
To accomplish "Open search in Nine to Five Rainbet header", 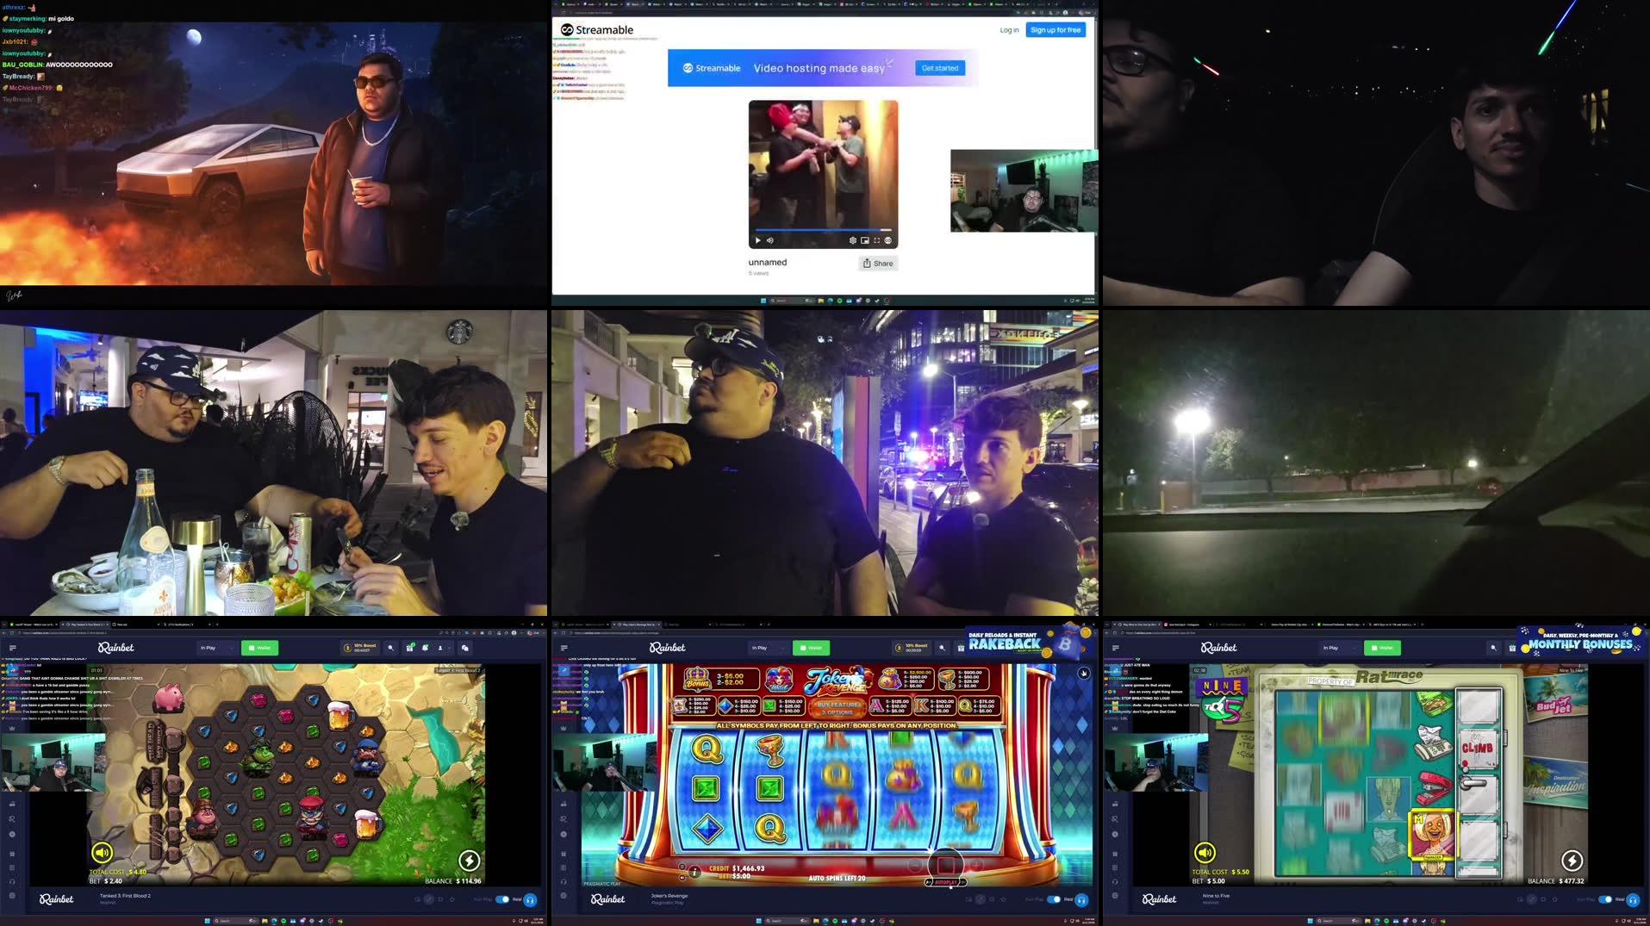I will (1494, 648).
